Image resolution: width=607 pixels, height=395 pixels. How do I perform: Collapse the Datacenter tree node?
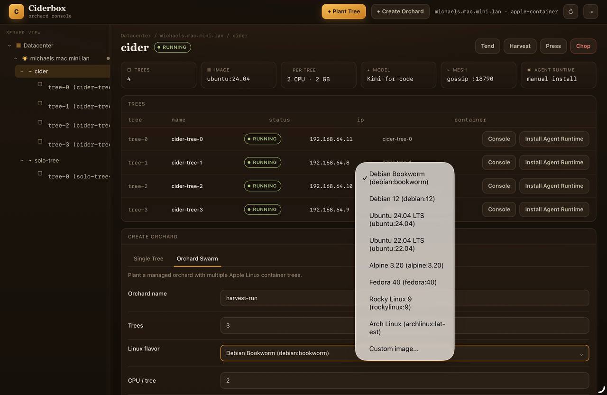(9, 46)
